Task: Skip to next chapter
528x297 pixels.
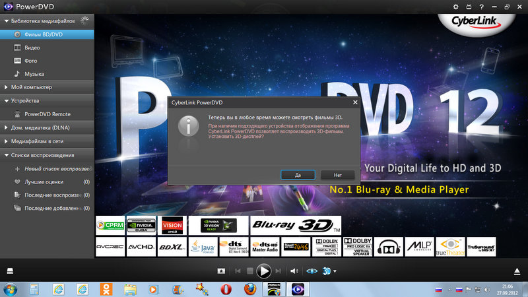Action: coord(278,271)
